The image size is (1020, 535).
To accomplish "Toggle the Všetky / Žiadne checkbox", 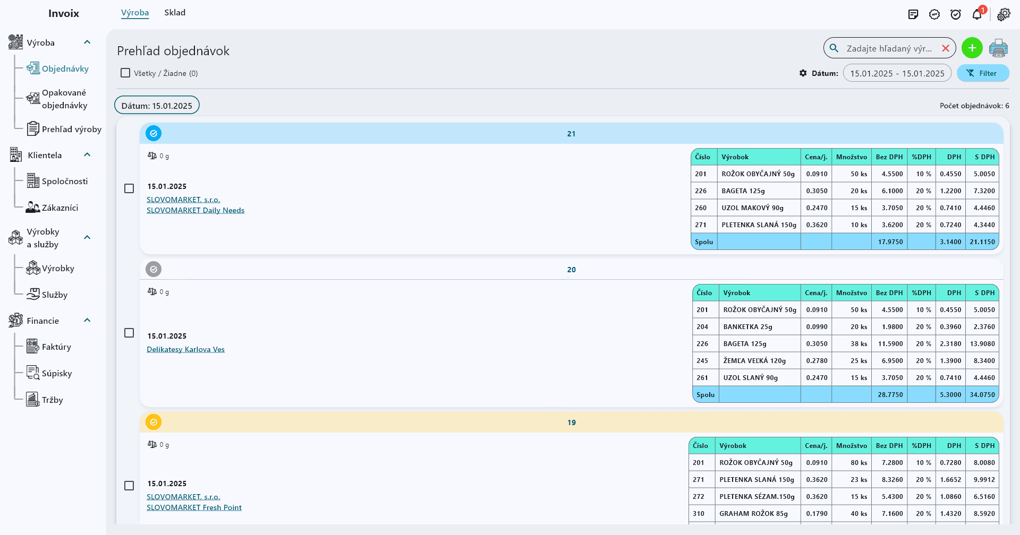I will tap(125, 73).
